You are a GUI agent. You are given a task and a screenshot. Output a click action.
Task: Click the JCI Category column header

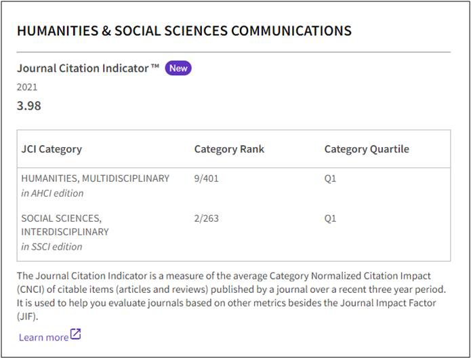pyautogui.click(x=52, y=149)
